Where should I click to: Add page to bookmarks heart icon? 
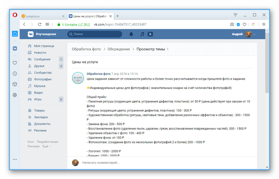(244, 24)
